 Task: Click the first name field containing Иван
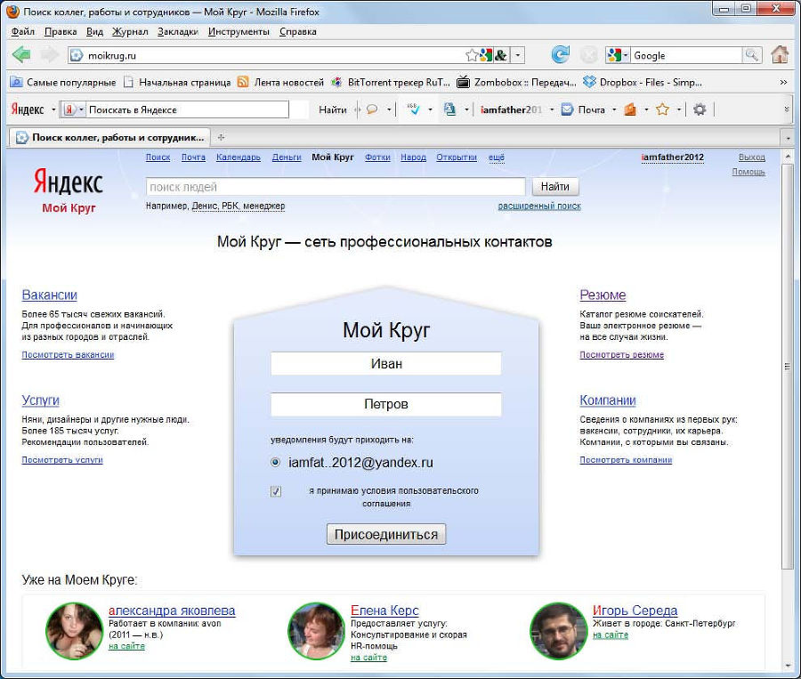[x=385, y=363]
